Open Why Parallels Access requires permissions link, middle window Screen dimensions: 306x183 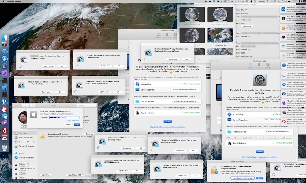click(x=167, y=127)
